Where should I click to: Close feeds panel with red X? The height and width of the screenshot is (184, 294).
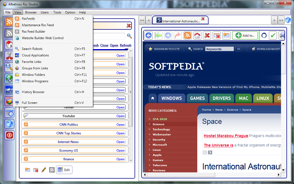pyautogui.click(x=129, y=26)
